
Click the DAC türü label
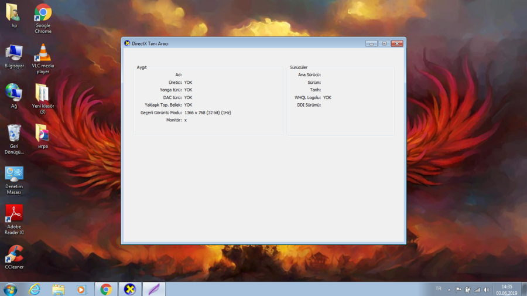(172, 97)
